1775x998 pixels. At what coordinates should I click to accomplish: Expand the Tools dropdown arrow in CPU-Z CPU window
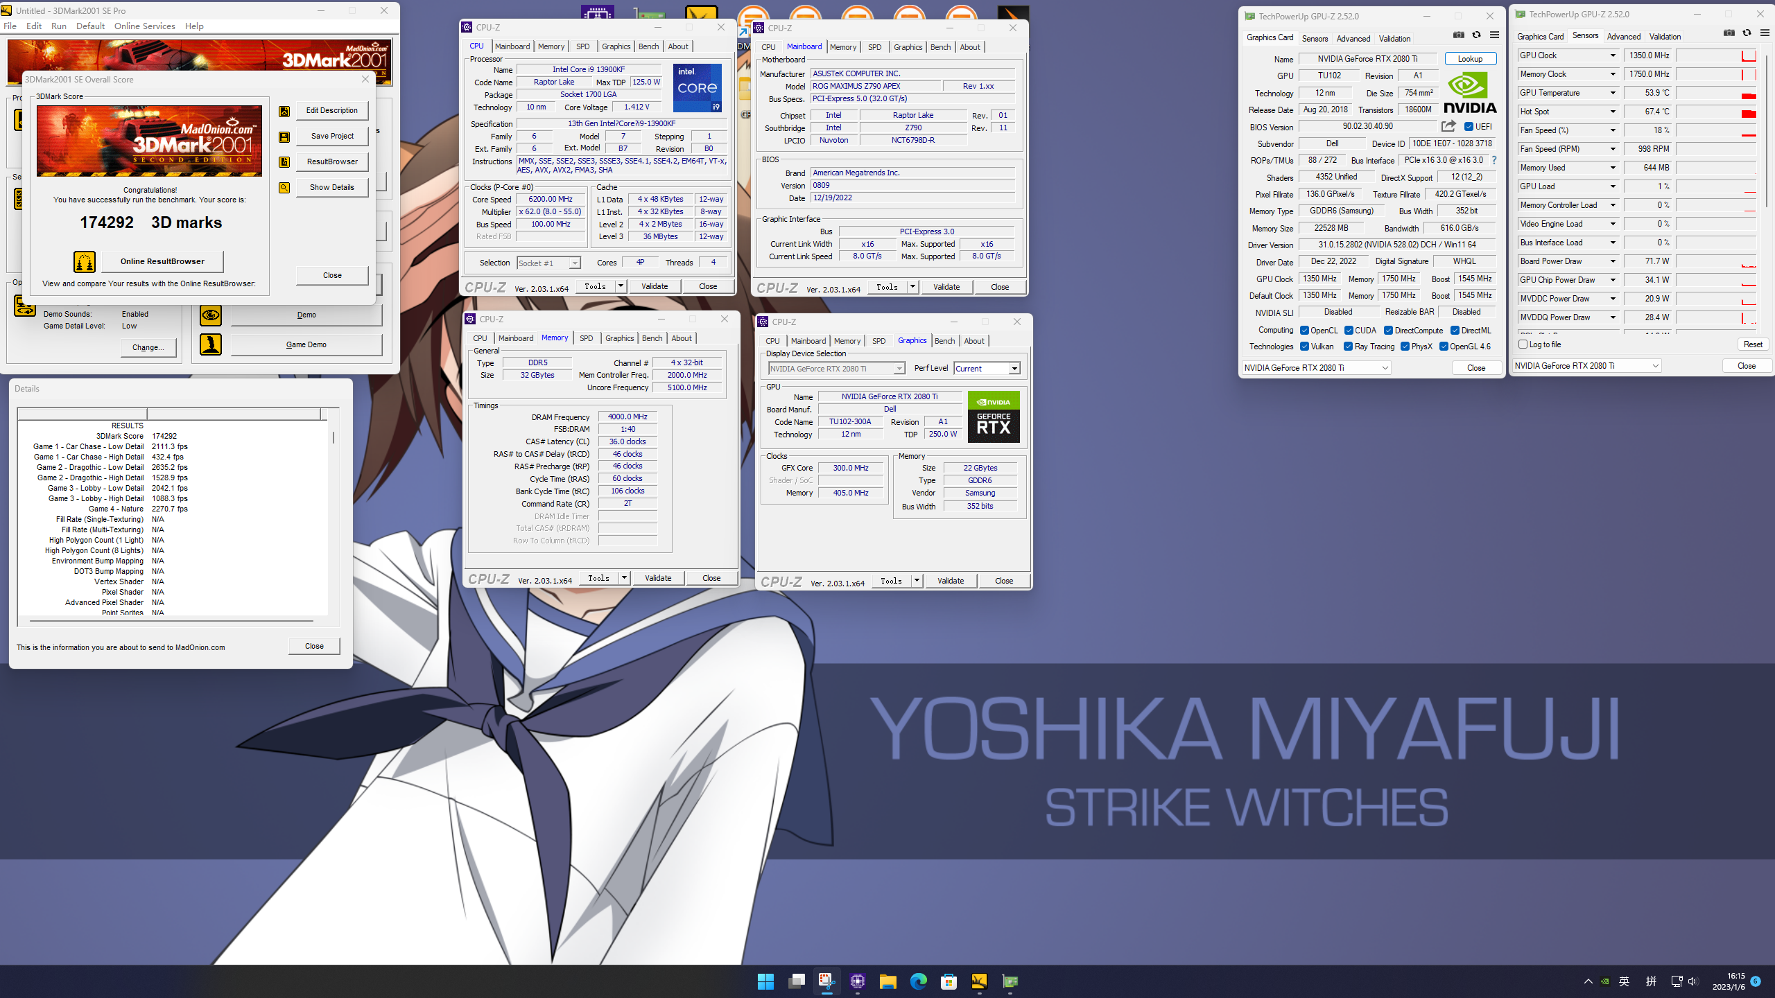(x=621, y=286)
